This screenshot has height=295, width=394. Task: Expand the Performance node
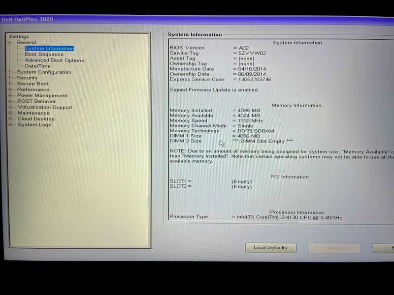(10, 89)
